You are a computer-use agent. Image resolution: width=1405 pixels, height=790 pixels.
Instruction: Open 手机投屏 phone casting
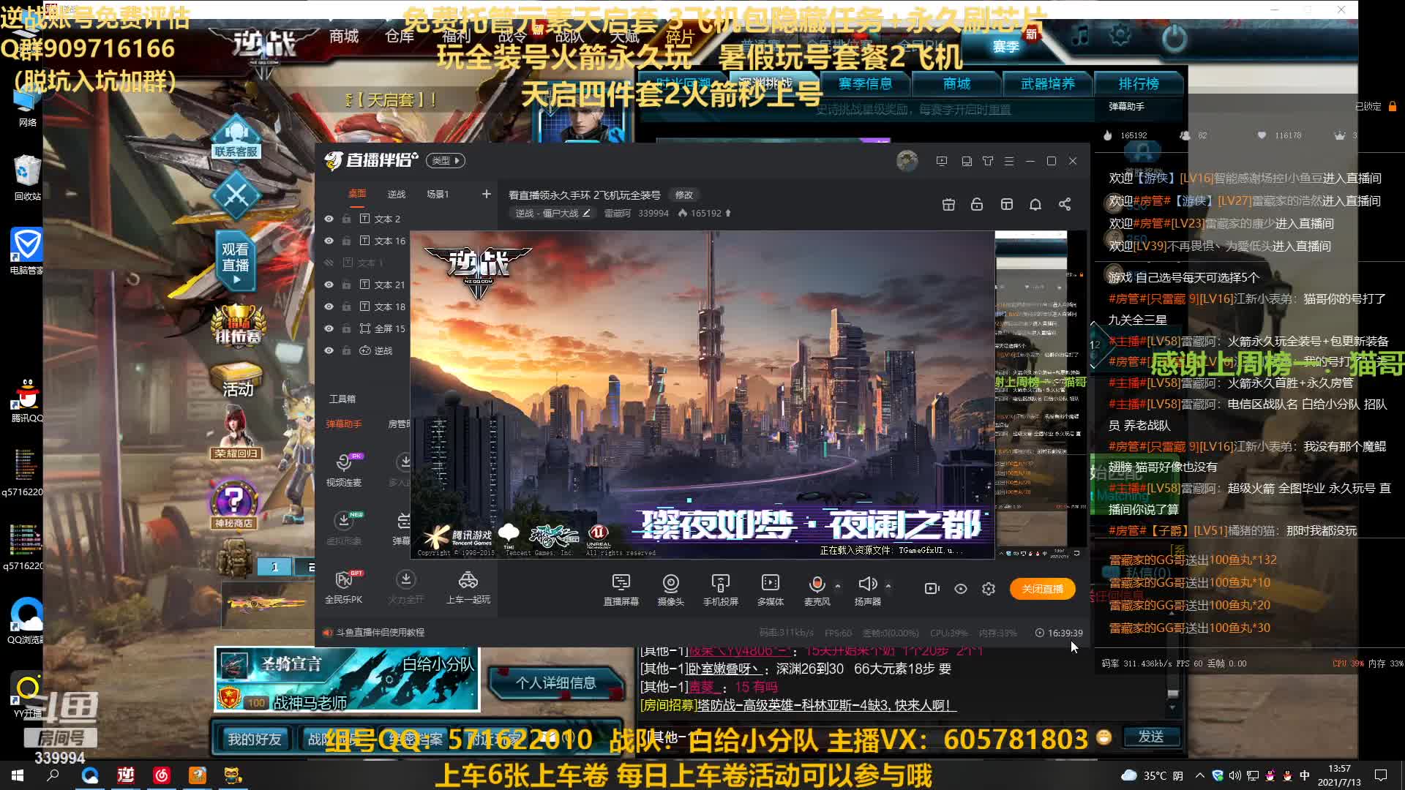tap(721, 590)
